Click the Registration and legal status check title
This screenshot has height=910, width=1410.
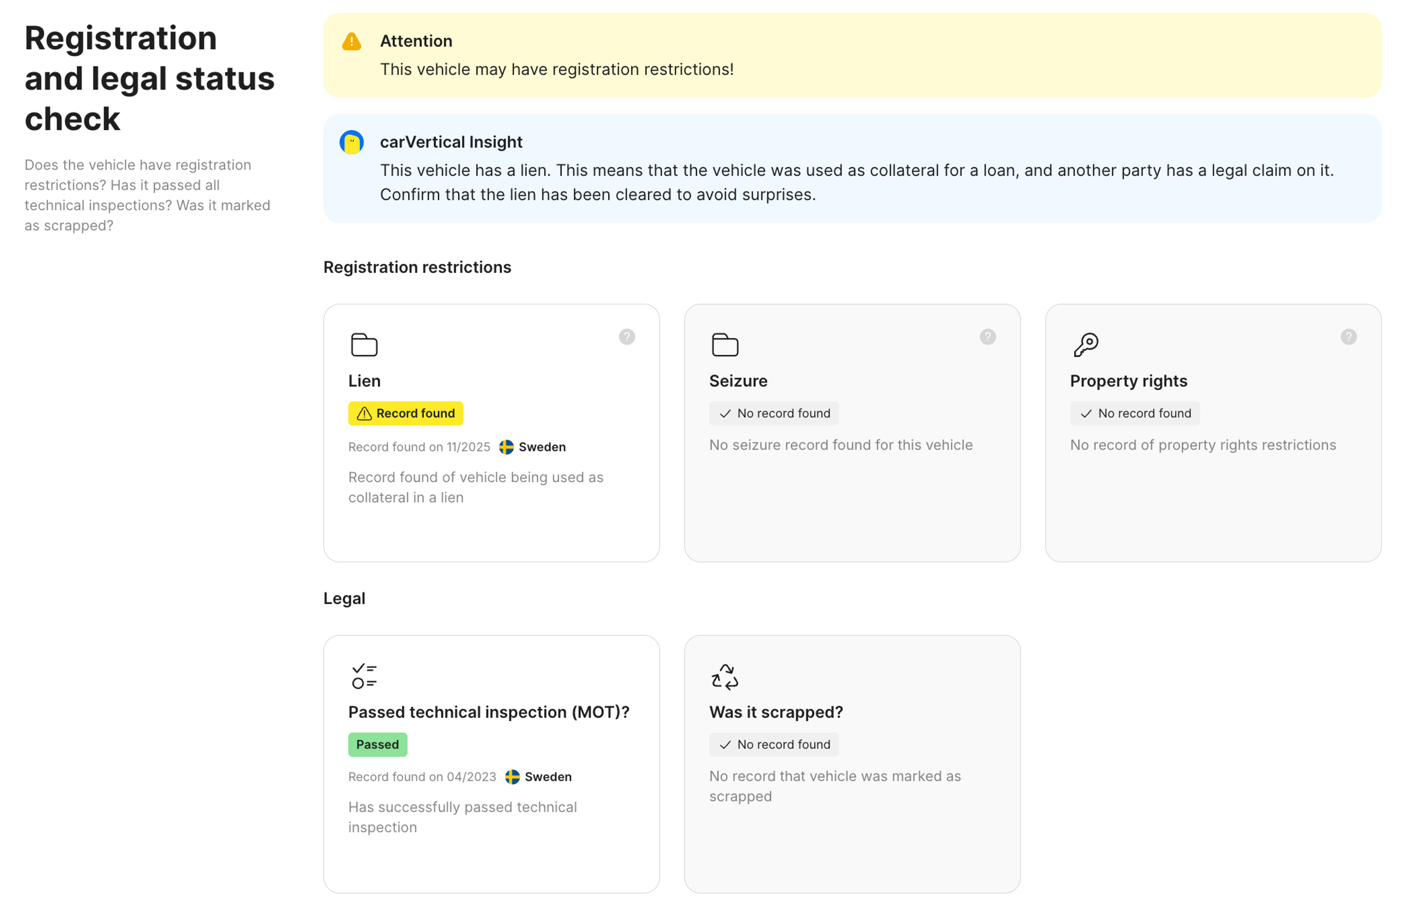[x=149, y=78]
